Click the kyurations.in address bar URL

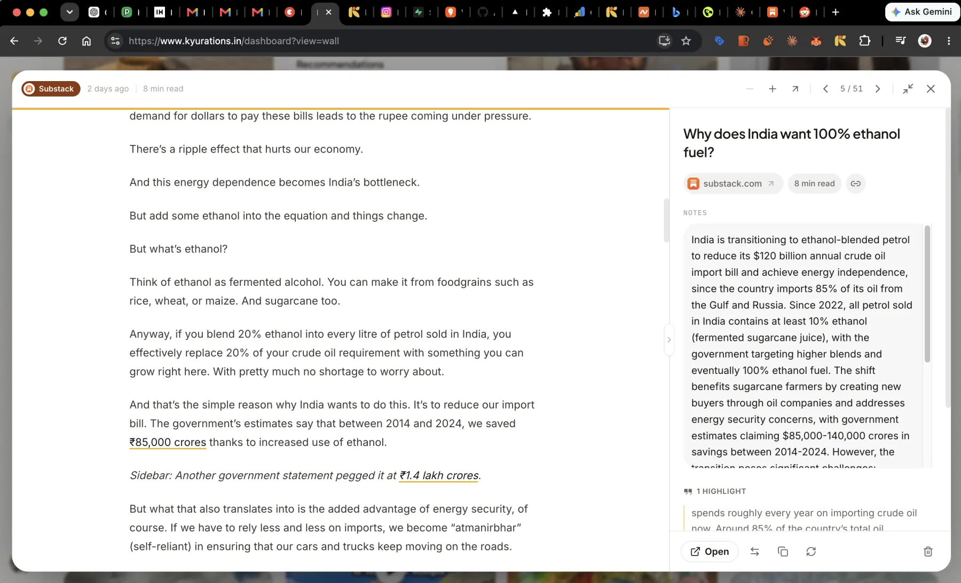234,41
